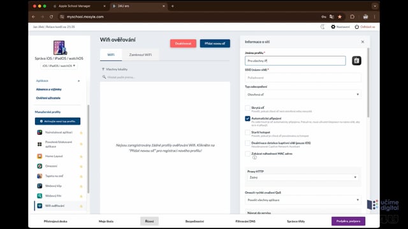Screen dimensions: 408x229
Task: Expand the Aplikace sidebar section
Action: (58, 81)
